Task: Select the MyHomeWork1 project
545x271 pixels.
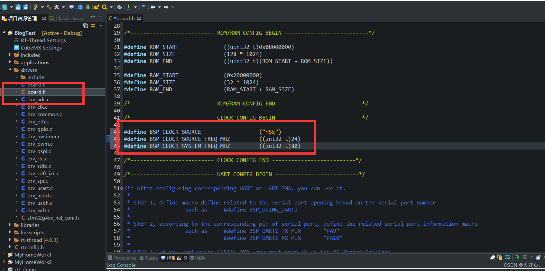Action: click(x=33, y=255)
